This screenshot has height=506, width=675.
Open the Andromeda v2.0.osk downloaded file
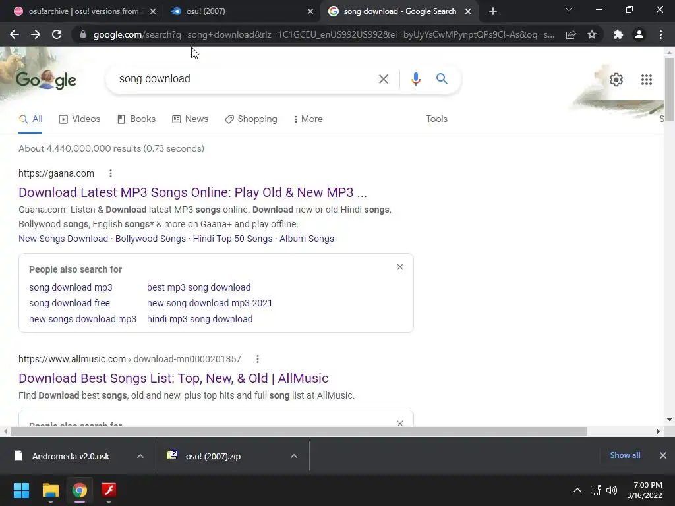click(x=71, y=456)
